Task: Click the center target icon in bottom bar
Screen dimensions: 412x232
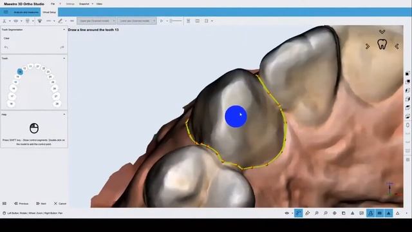Action: (x=335, y=213)
